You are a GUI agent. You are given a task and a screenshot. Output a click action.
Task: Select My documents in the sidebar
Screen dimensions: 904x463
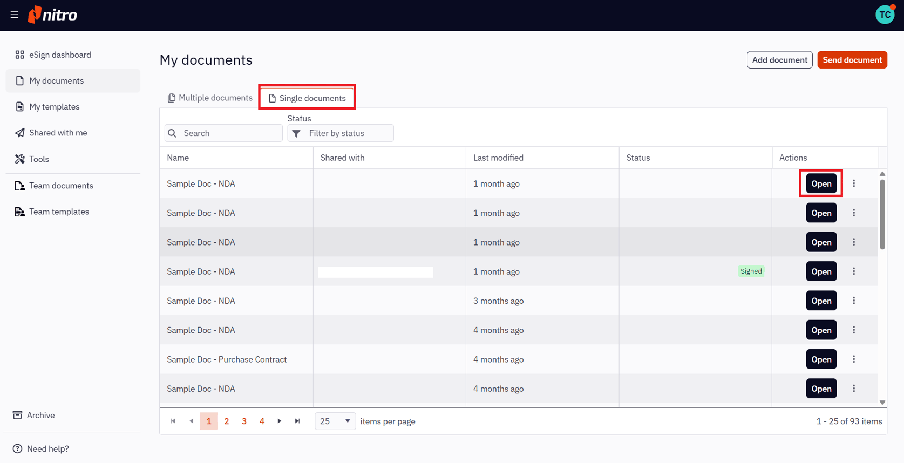pyautogui.click(x=73, y=81)
